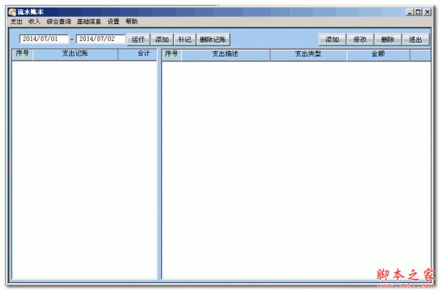Screen dimensions: 440x291
Task: Select the 支出记账 column header
Action: point(76,54)
